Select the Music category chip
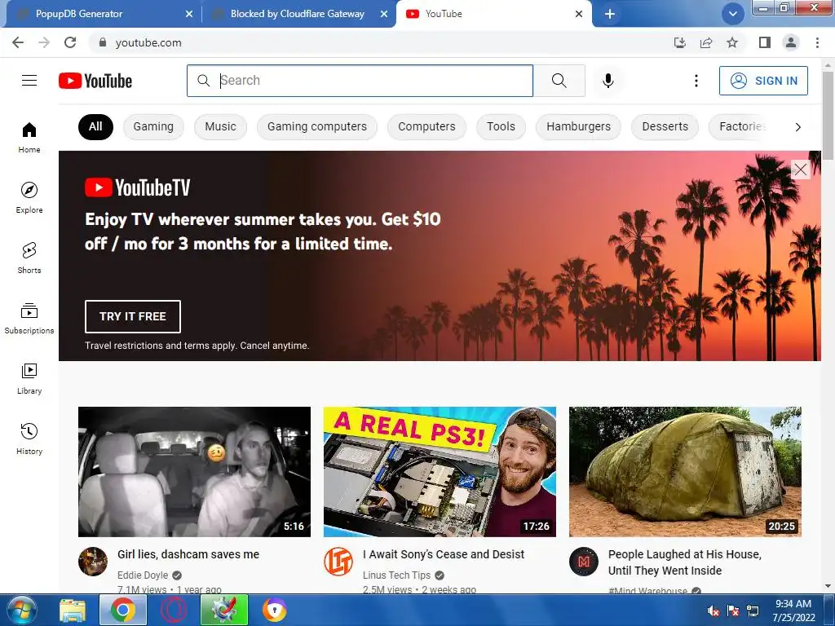 (220, 126)
